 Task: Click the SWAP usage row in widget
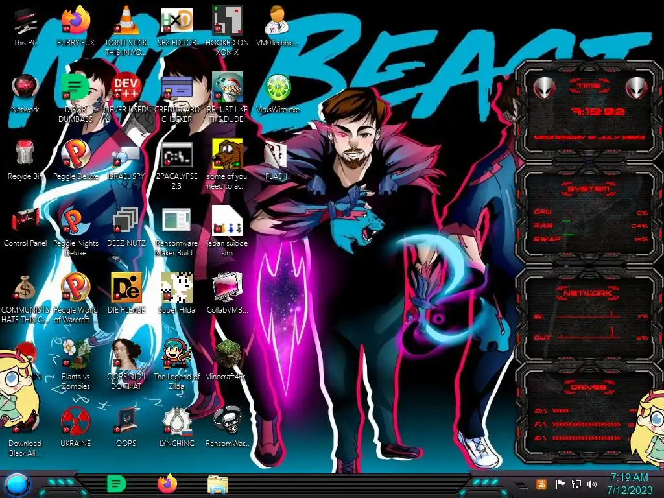point(591,239)
